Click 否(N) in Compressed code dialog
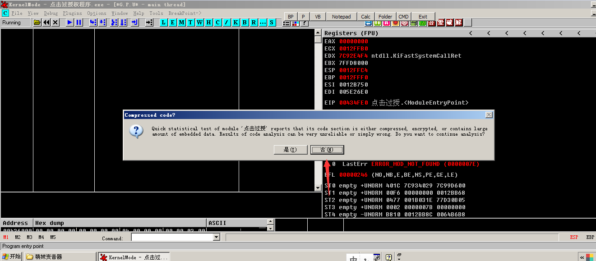The height and width of the screenshot is (261, 596). tap(327, 150)
